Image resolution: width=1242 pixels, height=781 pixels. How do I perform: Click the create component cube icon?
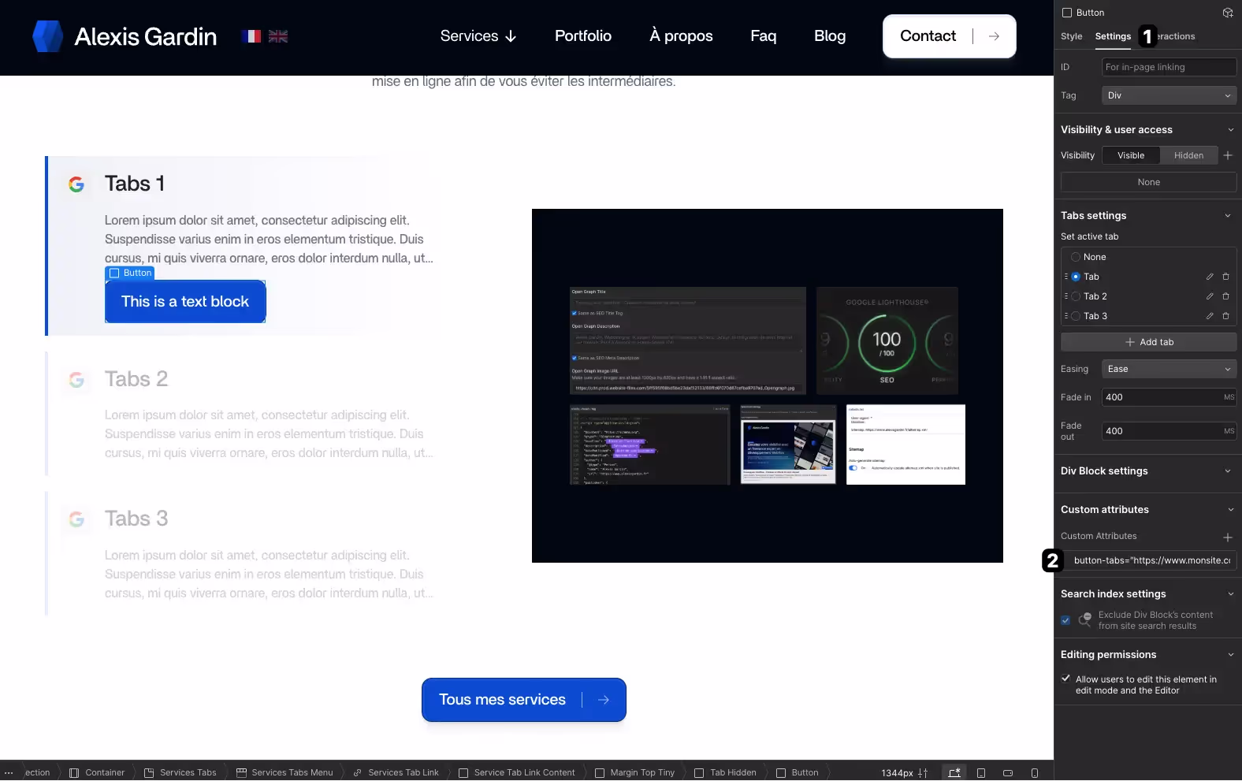1227,13
